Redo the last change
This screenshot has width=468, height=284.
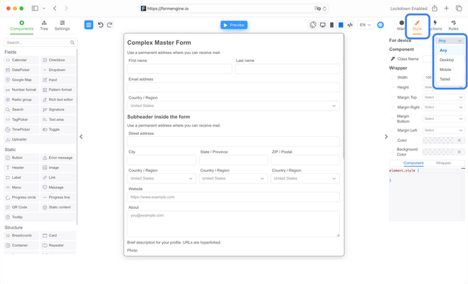tap(110, 25)
